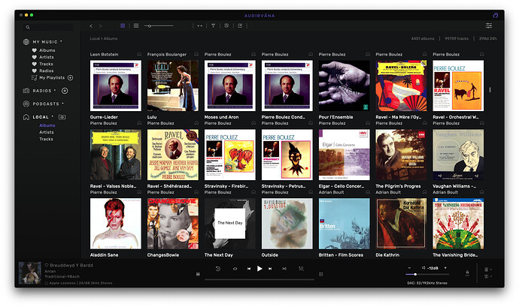This screenshot has height=307, width=519.
Task: Click the Audirvana logo icon top right
Action: coord(496,15)
